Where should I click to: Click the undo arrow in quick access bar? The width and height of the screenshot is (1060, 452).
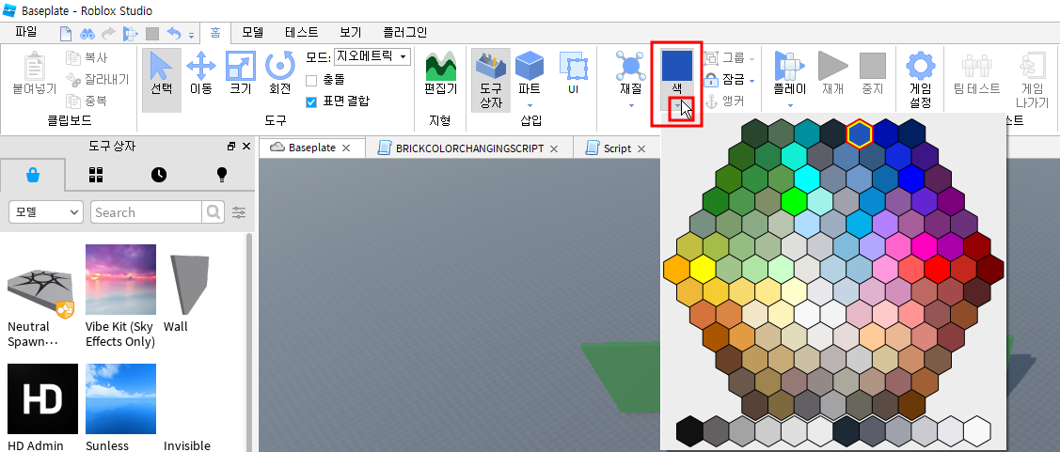[174, 33]
